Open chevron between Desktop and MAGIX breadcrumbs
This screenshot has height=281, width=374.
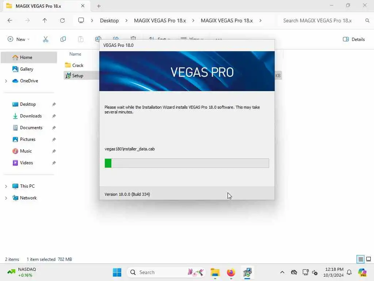click(x=126, y=20)
